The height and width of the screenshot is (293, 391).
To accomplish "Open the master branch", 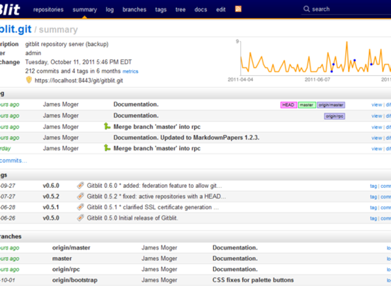I will (62, 258).
